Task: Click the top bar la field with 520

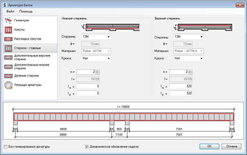Action: (181, 86)
